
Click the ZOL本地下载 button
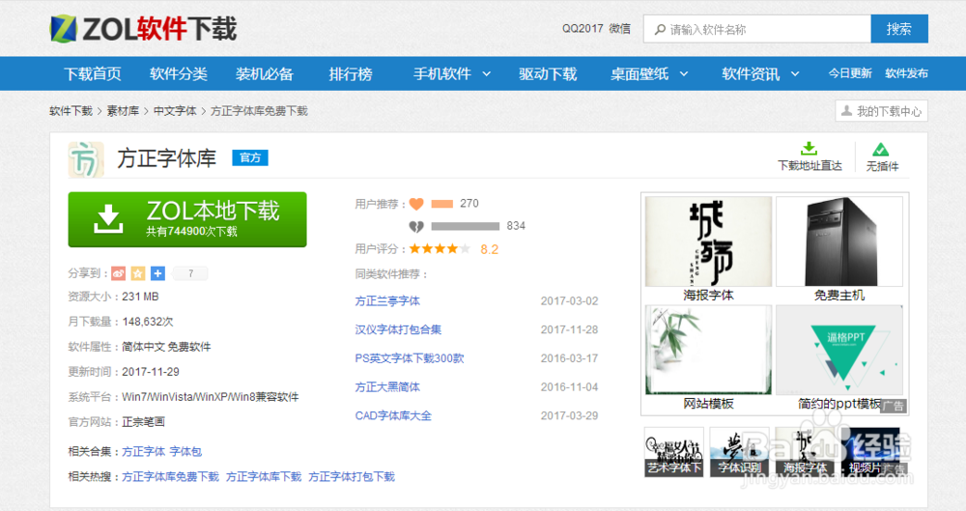pos(187,219)
